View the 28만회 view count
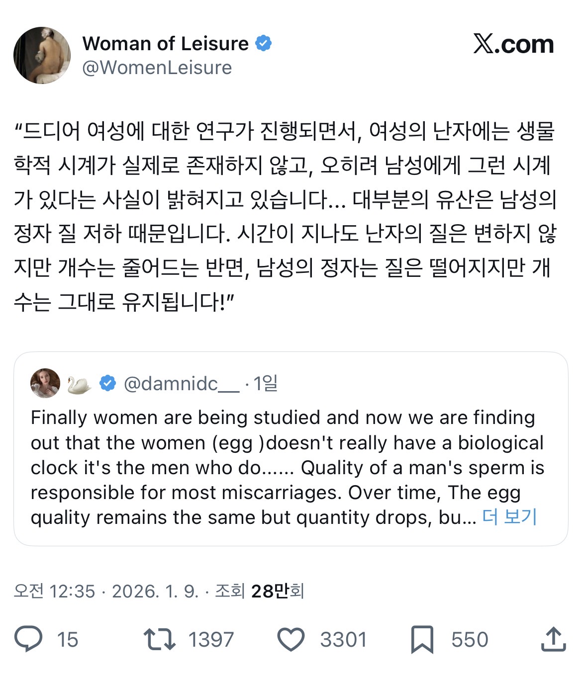Image resolution: width=582 pixels, height=677 pixels. click(277, 591)
